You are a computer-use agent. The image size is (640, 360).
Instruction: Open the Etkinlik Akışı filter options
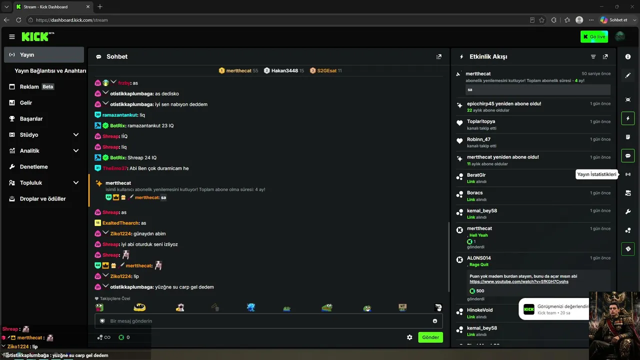pyautogui.click(x=593, y=56)
